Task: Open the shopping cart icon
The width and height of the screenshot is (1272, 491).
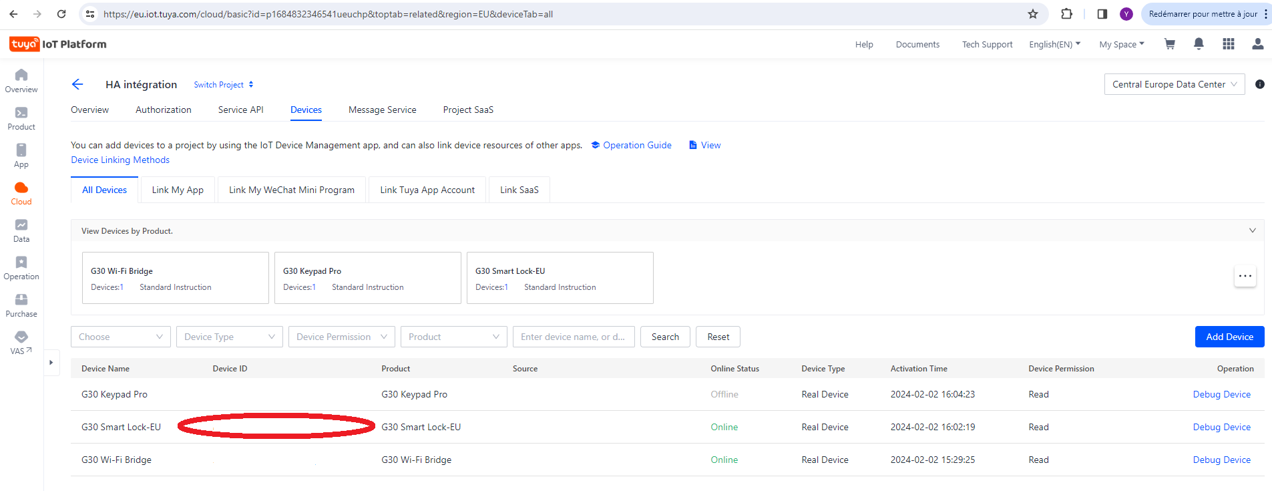Action: point(1170,44)
